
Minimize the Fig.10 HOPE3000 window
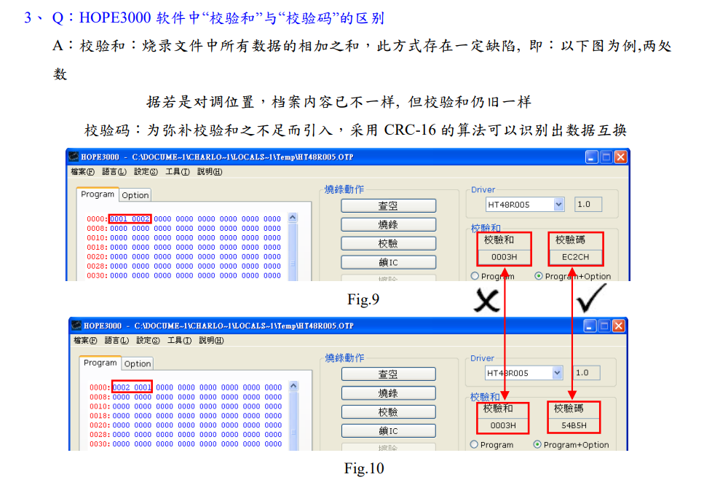pyautogui.click(x=590, y=326)
